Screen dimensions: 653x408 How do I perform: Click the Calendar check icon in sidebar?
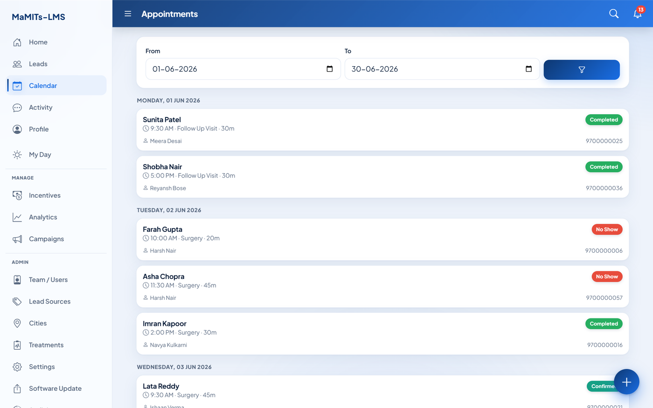(x=17, y=86)
